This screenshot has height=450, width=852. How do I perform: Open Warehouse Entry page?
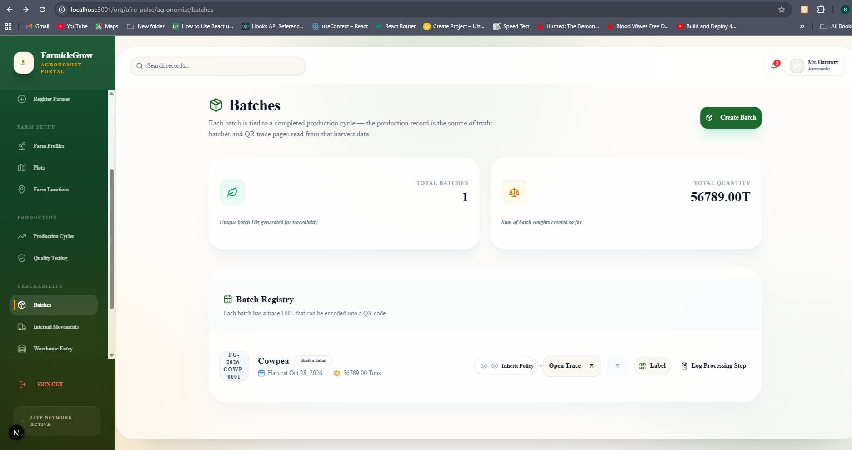click(54, 349)
